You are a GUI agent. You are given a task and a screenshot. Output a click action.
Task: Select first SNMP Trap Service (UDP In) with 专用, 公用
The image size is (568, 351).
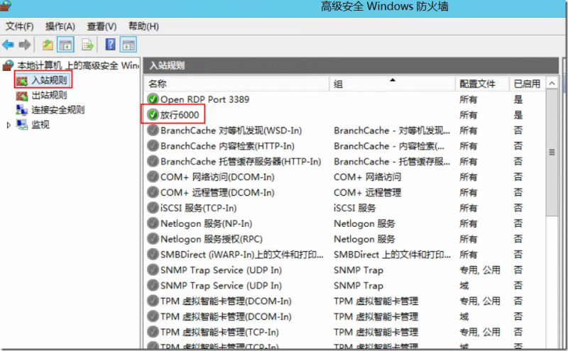click(x=221, y=270)
